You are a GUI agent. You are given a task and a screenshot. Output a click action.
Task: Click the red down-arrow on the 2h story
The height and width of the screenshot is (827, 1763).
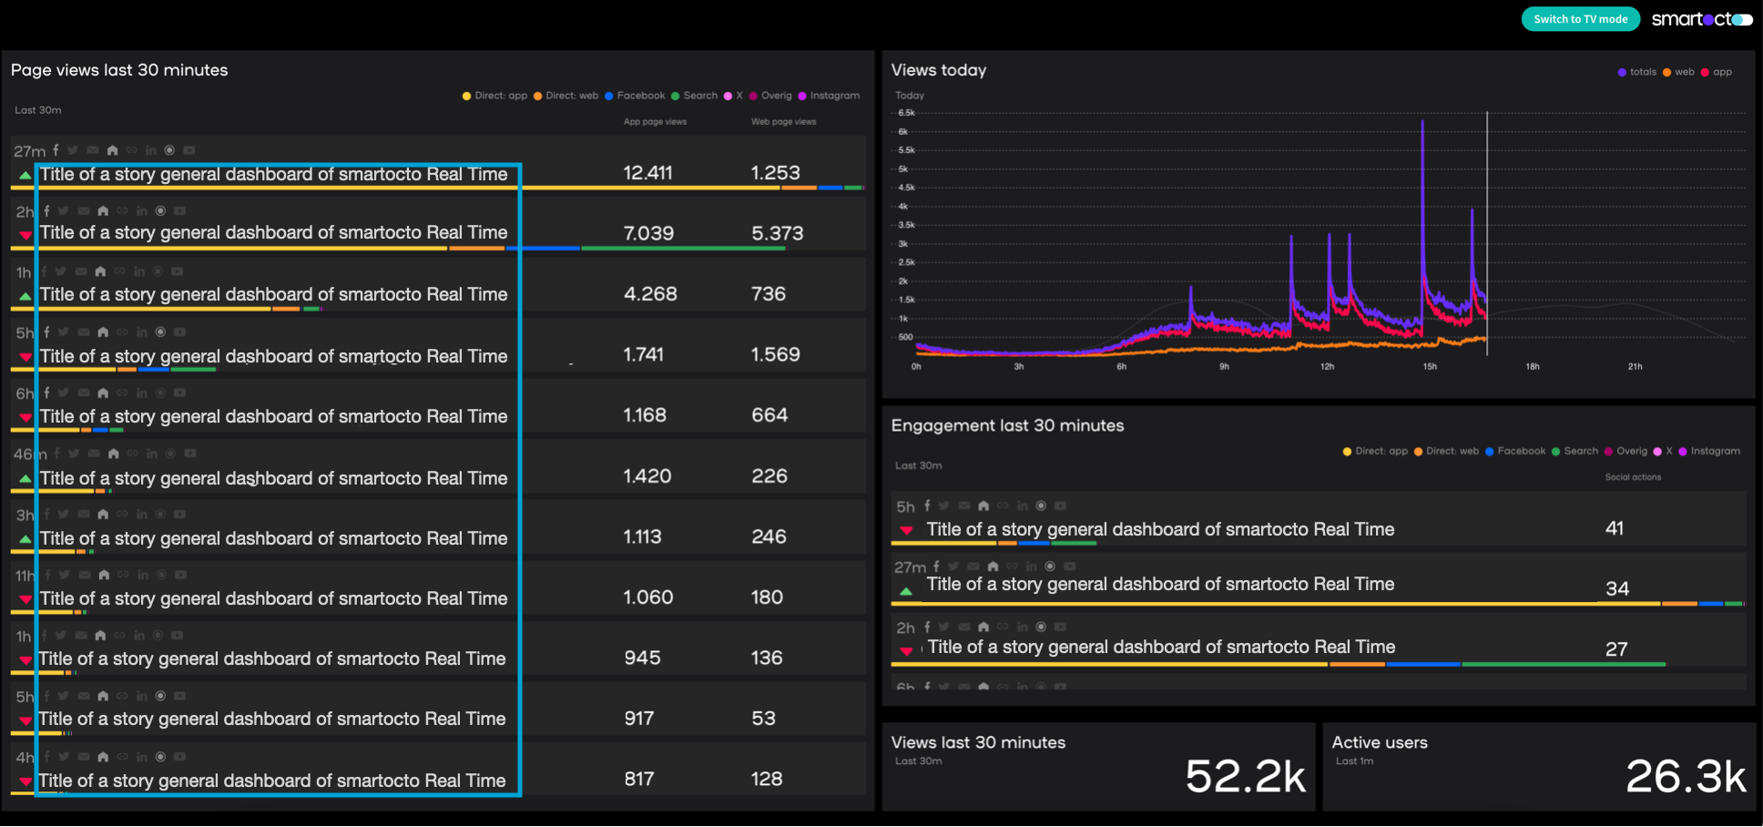coord(25,235)
